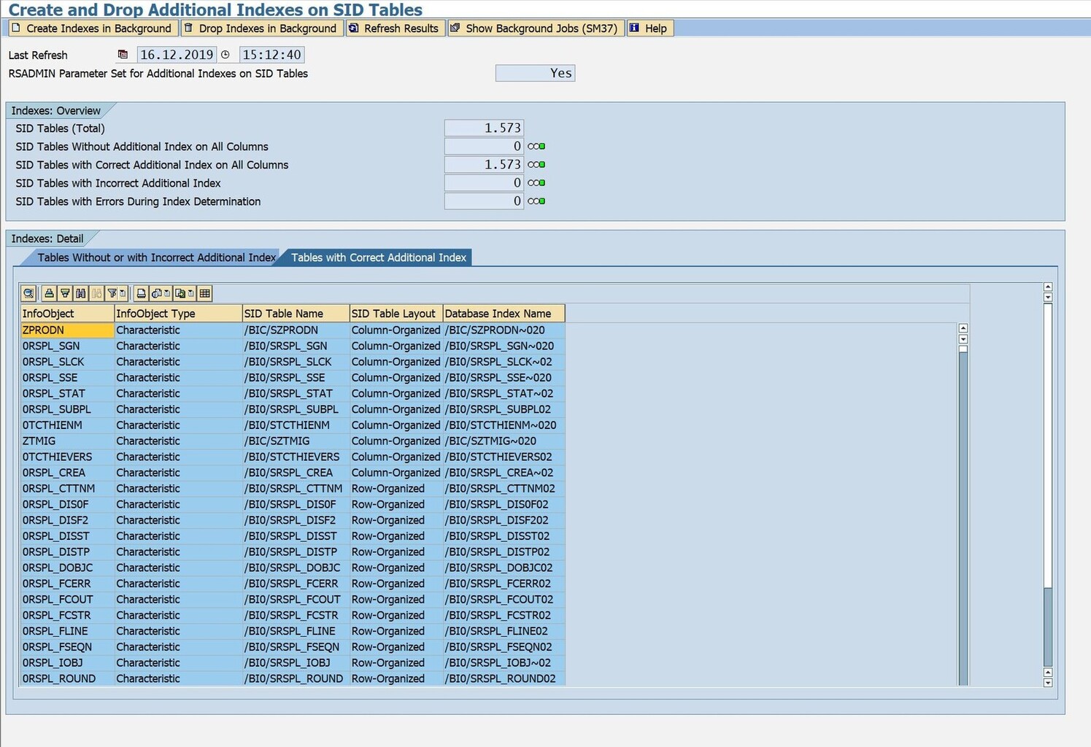Click the /BI0/SRSPL_SLCK table name cell

[296, 362]
